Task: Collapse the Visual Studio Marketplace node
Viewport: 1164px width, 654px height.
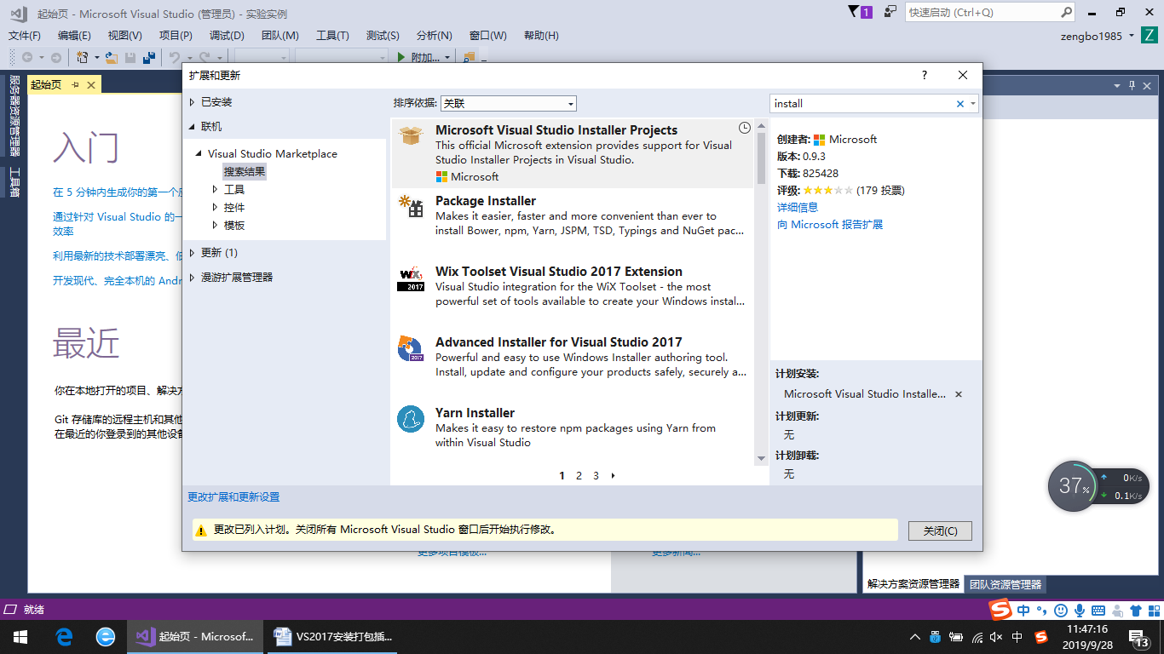Action: pyautogui.click(x=199, y=154)
